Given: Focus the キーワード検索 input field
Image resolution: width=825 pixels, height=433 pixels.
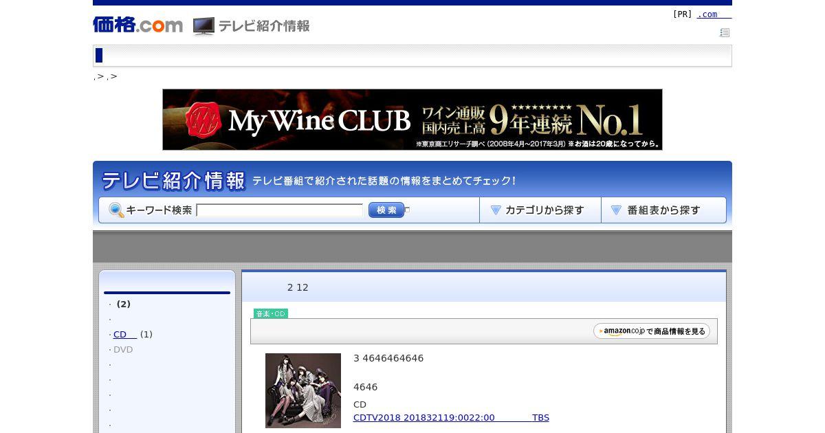Looking at the screenshot, I should 279,210.
